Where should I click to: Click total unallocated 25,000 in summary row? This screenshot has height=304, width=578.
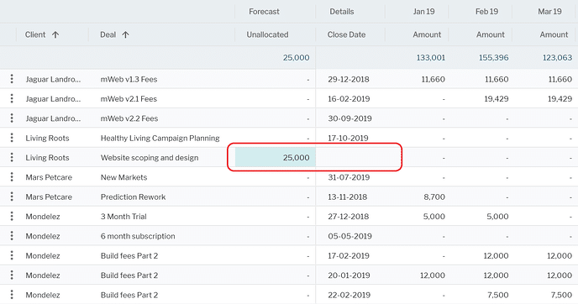(x=296, y=57)
